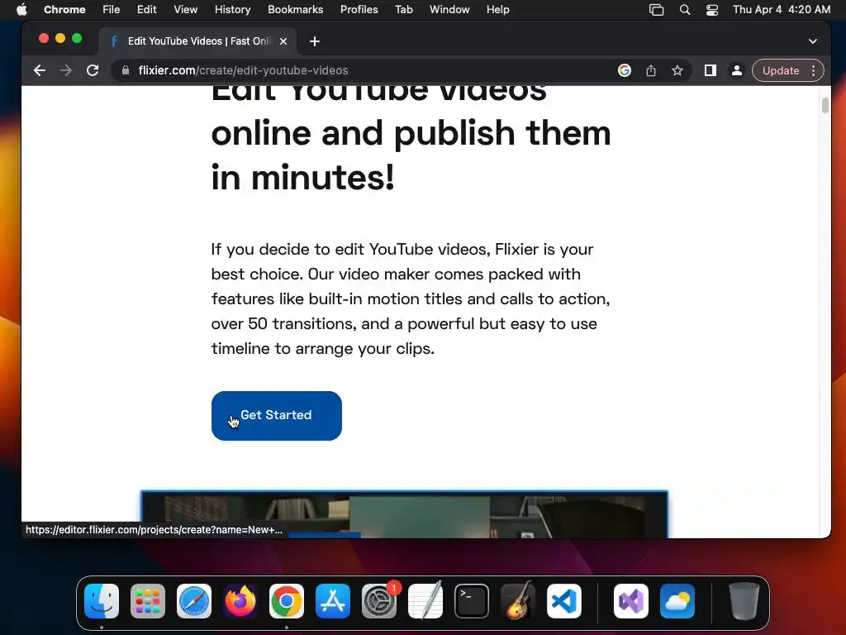Image resolution: width=846 pixels, height=635 pixels.
Task: Open the Bookmarks menu
Action: coord(295,9)
